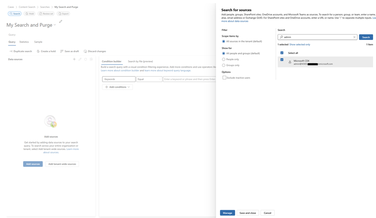Click the Show selected only link
This screenshot has height=218, width=376.
300,44
